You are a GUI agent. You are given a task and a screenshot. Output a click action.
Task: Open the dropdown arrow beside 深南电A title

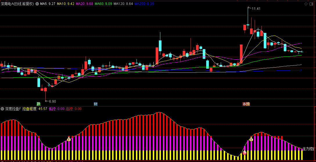37,3
